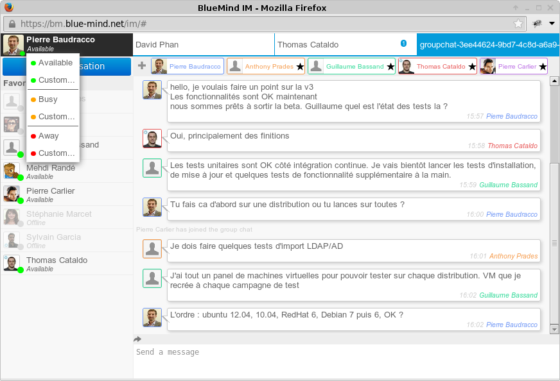
Task: Open Sylvain Garcia offline contact
Action: pos(67,241)
